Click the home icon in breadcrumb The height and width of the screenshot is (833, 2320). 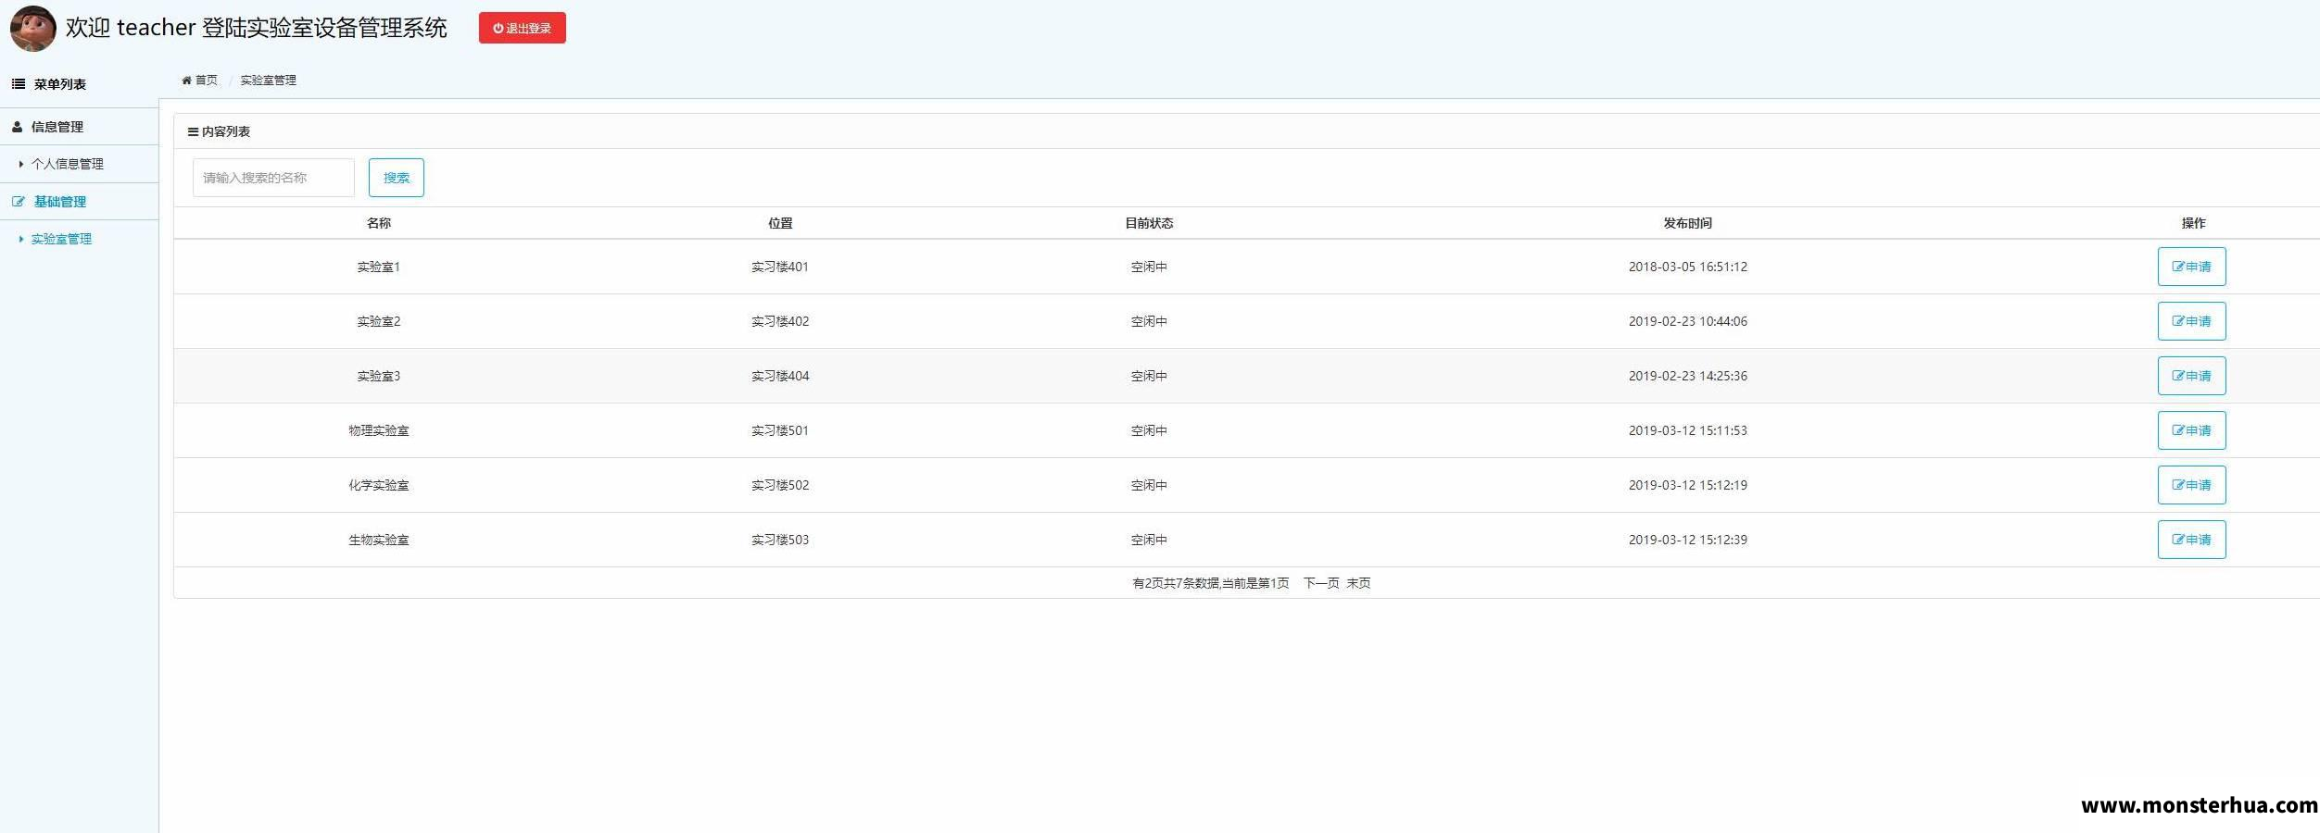pos(187,81)
